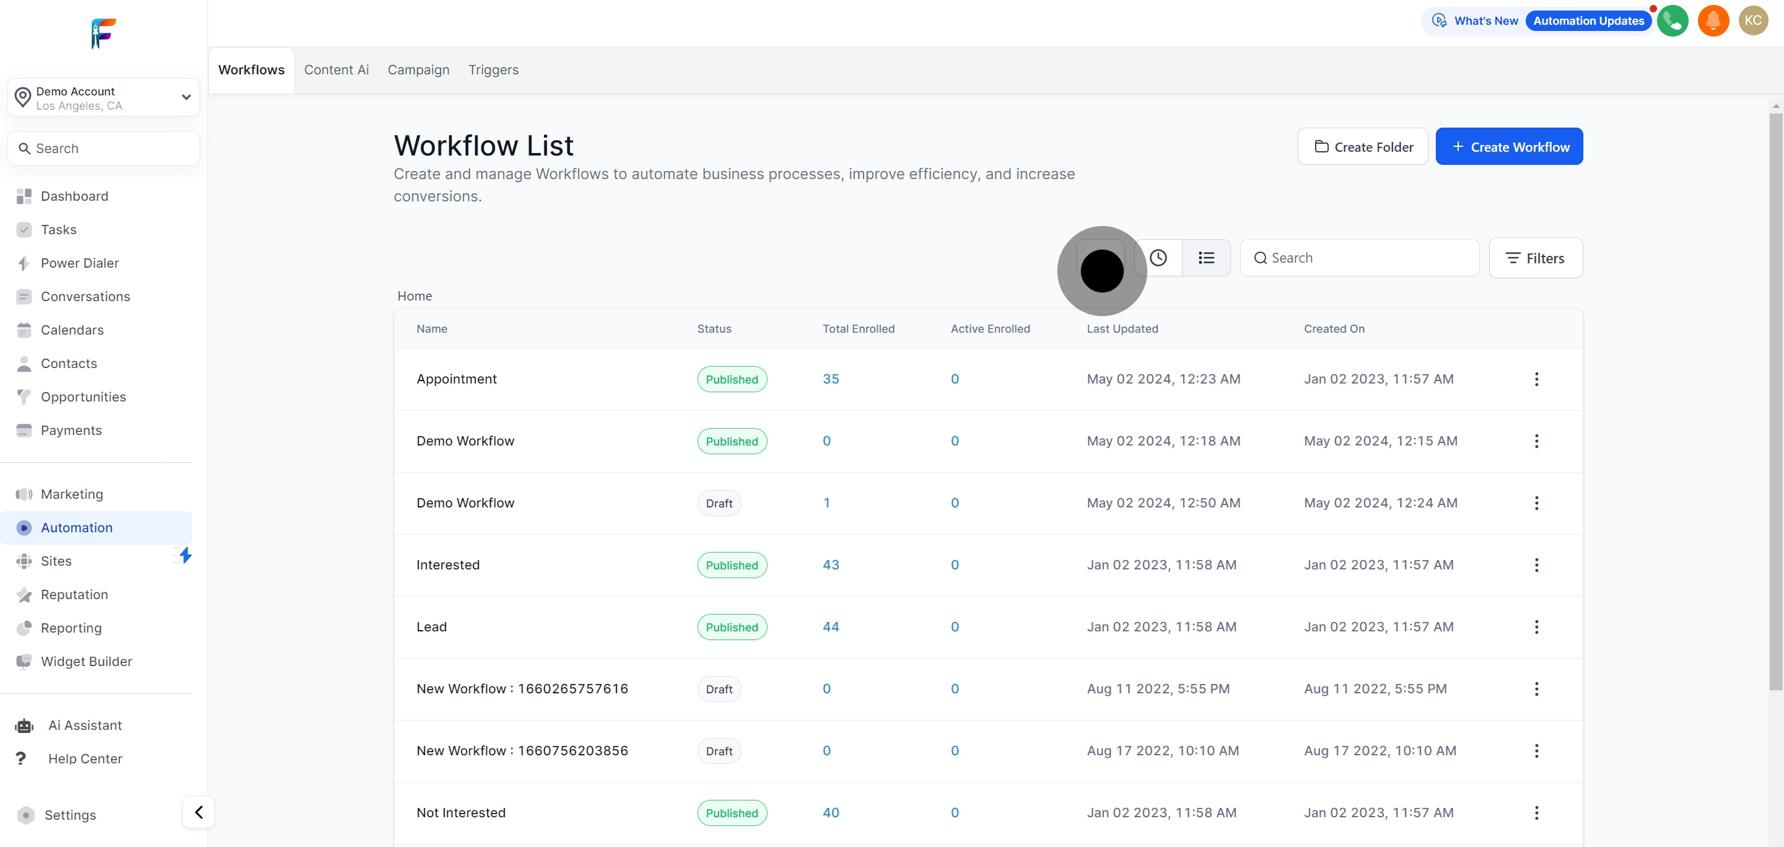The image size is (1784, 847).
Task: Click the Automation Updates badge
Action: click(x=1588, y=21)
